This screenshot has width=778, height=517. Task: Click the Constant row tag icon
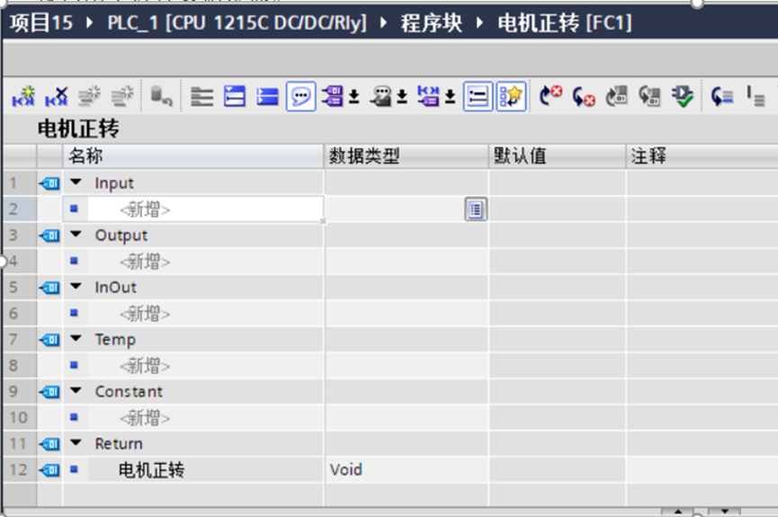[x=49, y=392]
